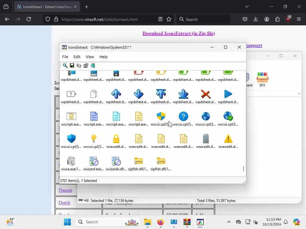
Task: Open the notification bell in the taskbar
Action: click(286, 222)
